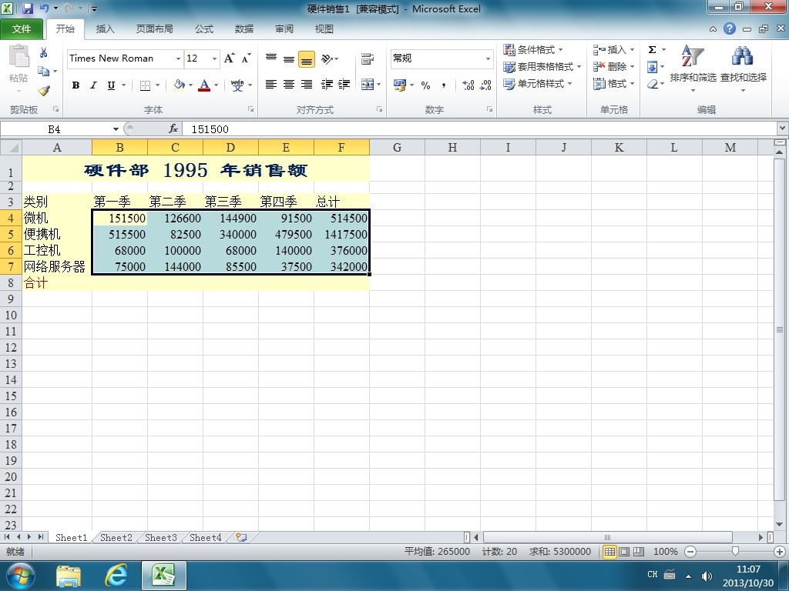The width and height of the screenshot is (789, 591).
Task: Toggle Bold formatting
Action: pyautogui.click(x=76, y=85)
